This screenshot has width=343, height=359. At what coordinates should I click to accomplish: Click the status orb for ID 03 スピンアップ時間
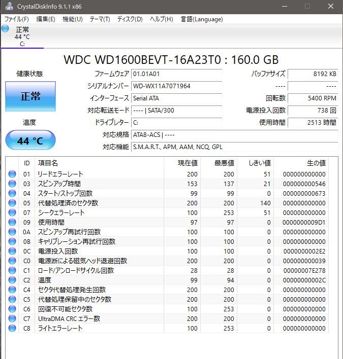coord(12,184)
